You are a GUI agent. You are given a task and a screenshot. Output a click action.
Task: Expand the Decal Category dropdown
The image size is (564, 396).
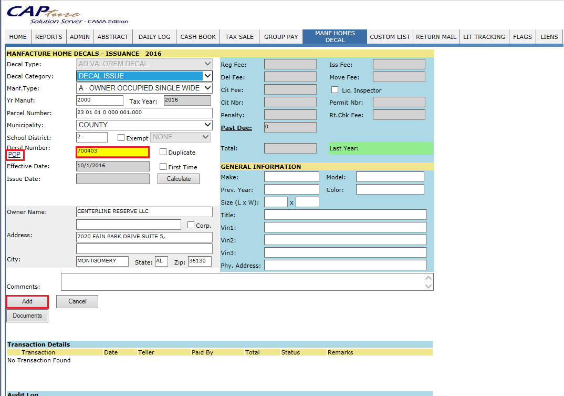(x=144, y=76)
